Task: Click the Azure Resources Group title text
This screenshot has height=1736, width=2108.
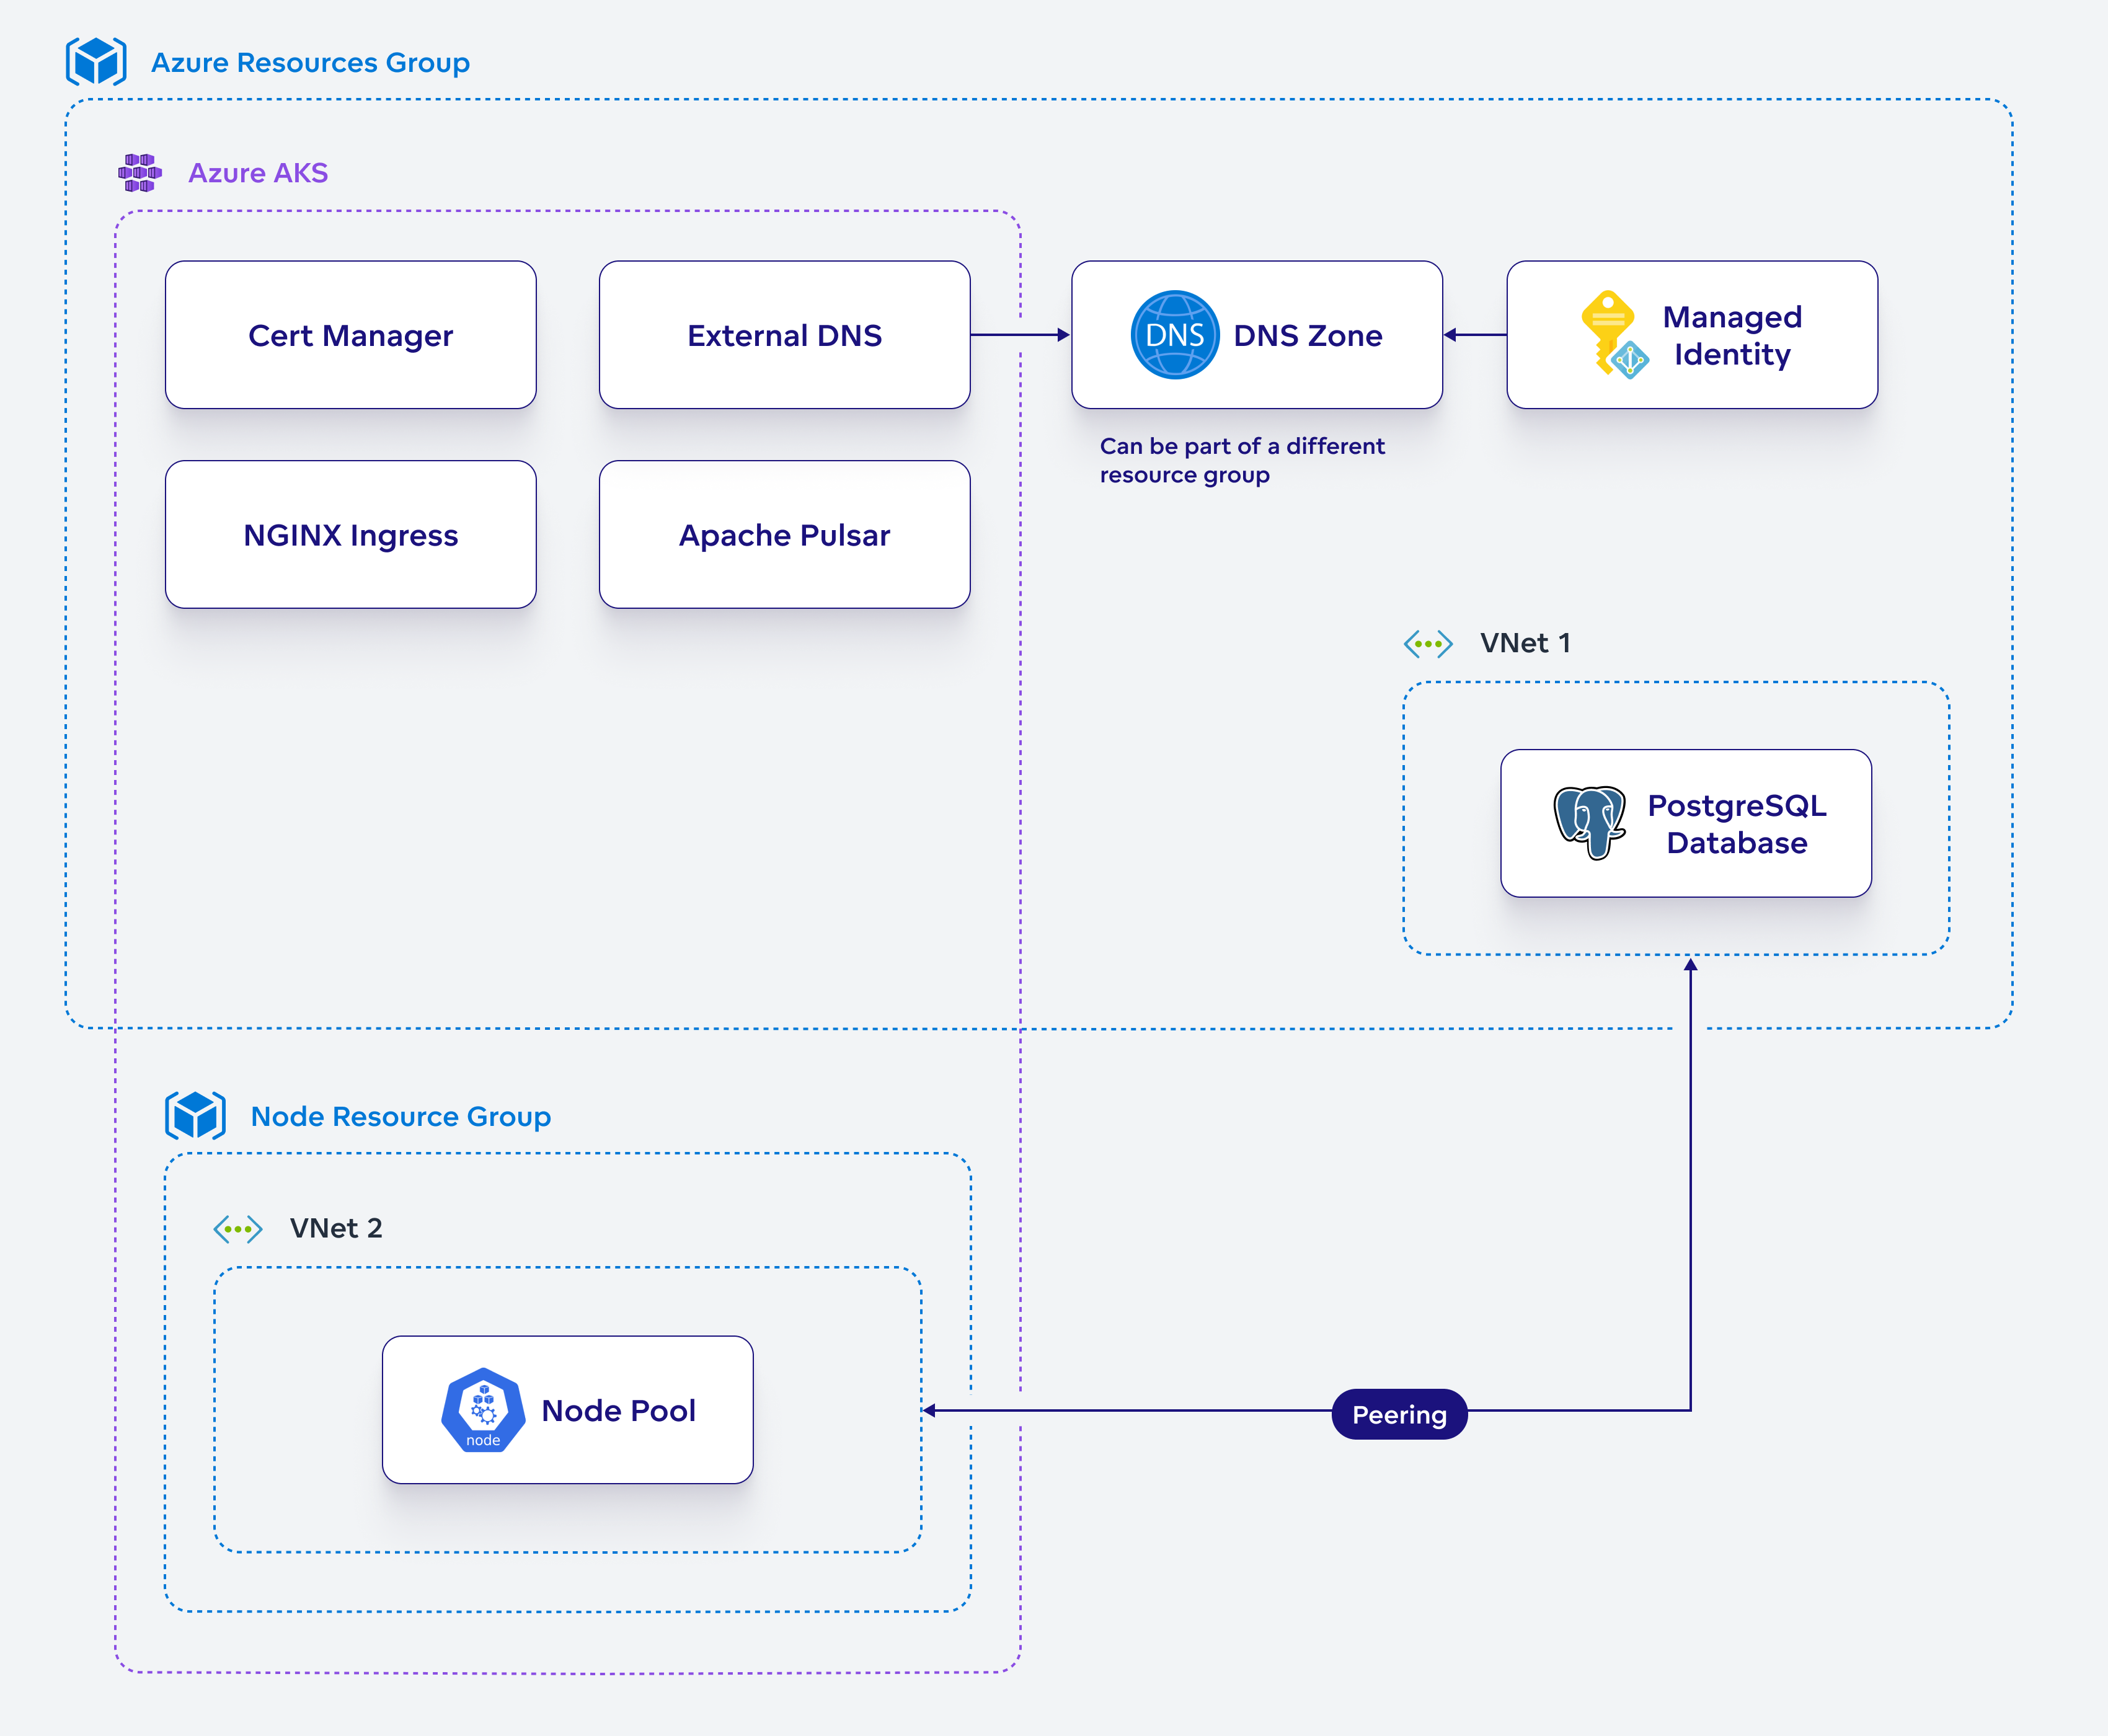Action: pos(310,63)
